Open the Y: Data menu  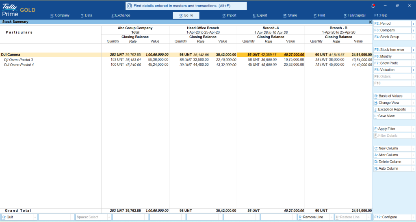tap(87, 15)
